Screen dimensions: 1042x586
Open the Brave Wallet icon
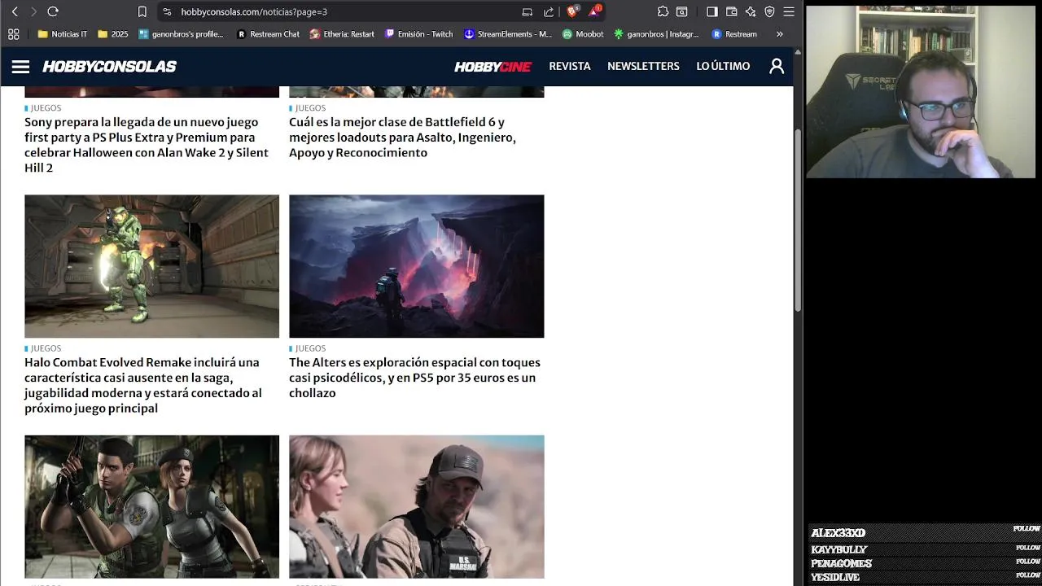[731, 11]
